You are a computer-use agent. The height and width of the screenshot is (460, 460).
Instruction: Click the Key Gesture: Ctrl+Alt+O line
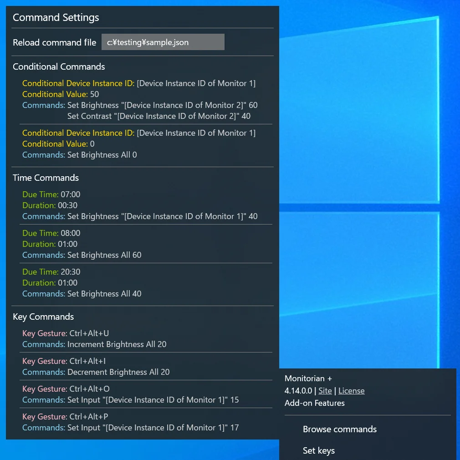[66, 389]
